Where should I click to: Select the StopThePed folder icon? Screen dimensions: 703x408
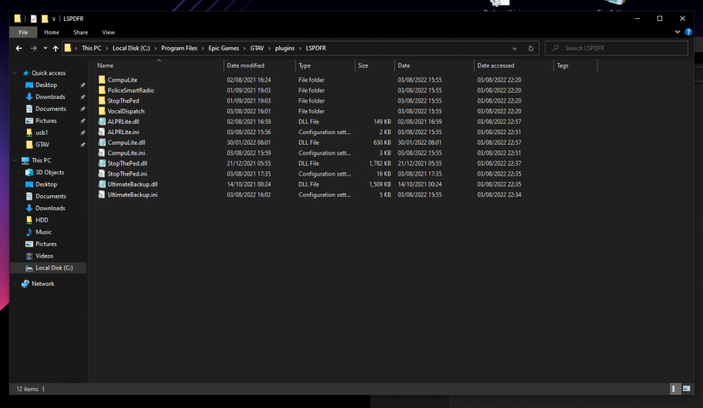point(102,100)
